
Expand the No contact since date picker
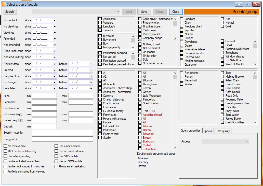[x=55, y=20]
